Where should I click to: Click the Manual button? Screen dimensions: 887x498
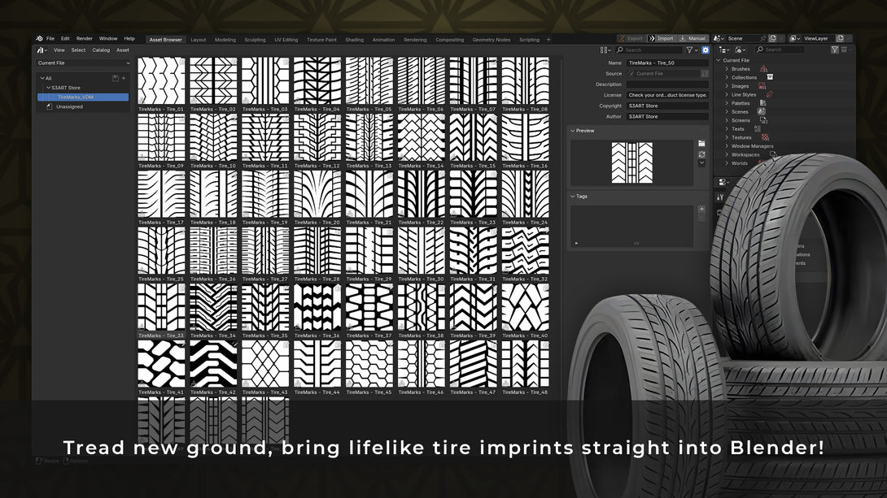[693, 38]
